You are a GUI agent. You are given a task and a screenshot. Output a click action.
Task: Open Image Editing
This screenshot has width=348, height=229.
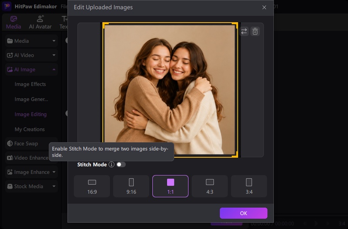(x=30, y=114)
